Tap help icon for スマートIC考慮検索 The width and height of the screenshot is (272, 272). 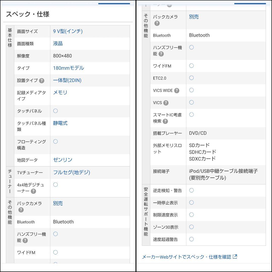[x=165, y=121]
